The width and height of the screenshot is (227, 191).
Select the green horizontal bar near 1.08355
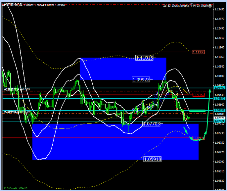(198, 110)
